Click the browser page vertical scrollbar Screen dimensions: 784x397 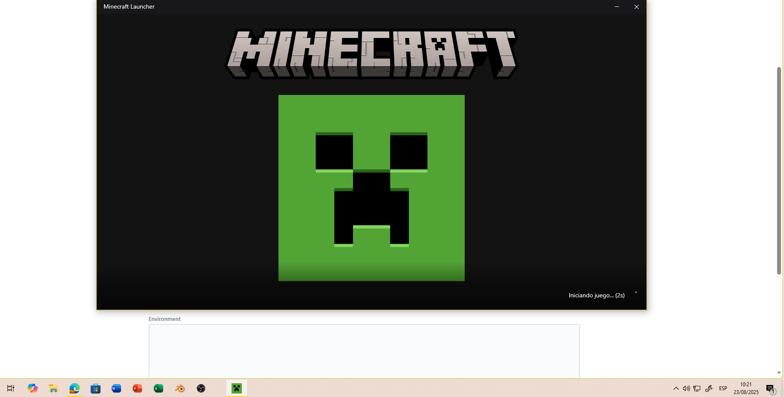click(x=779, y=171)
